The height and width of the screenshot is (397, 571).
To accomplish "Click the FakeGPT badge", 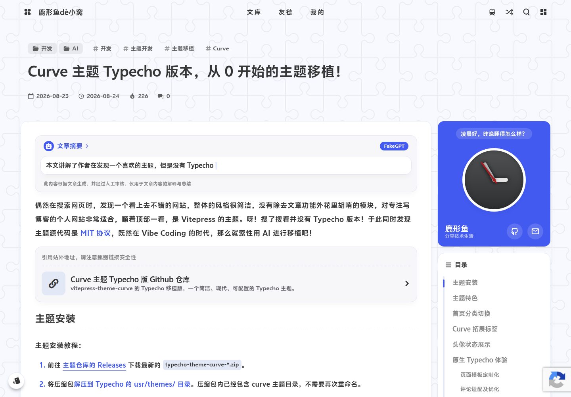I will [394, 146].
